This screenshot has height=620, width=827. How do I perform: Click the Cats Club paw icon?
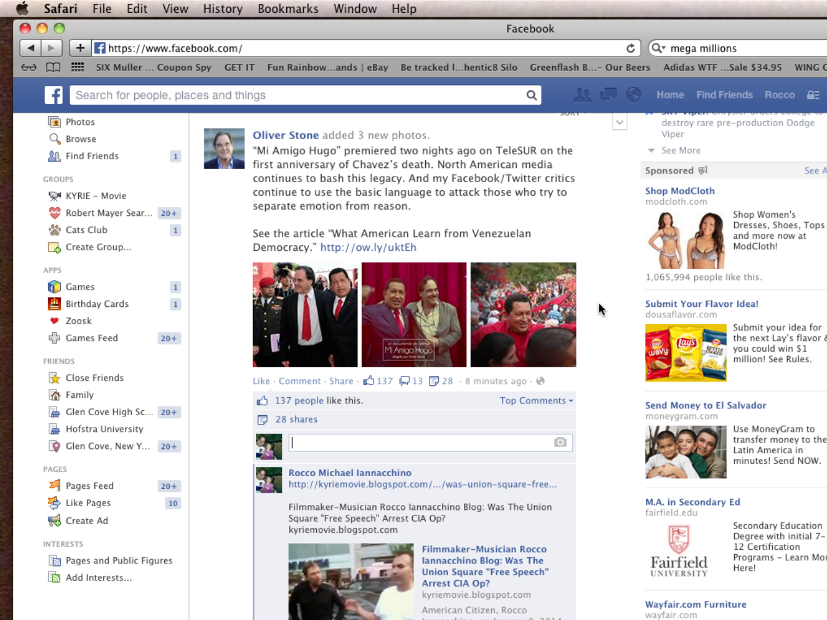[55, 230]
